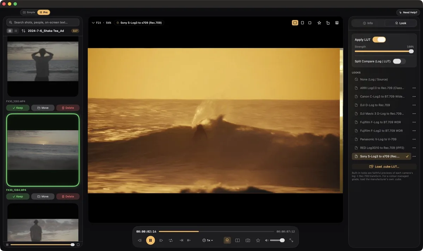Open the Fit 54% zoom dropdown
423x251 pixels.
(101, 23)
